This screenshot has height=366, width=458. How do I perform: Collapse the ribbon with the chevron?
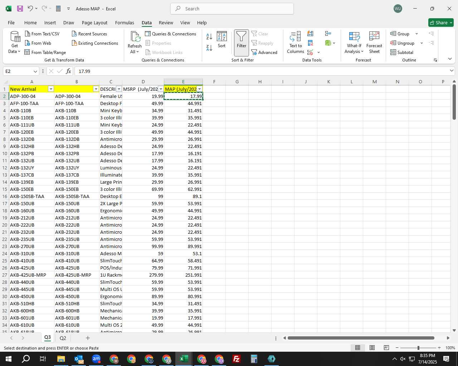pyautogui.click(x=450, y=59)
